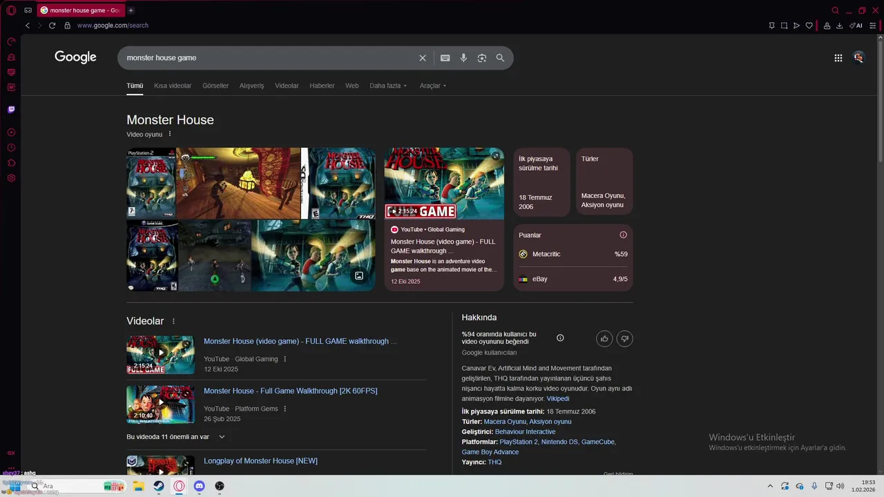Open Steam from the Windows taskbar

159,486
